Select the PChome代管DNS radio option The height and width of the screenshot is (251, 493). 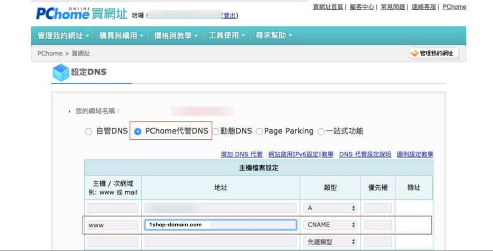coord(138,132)
